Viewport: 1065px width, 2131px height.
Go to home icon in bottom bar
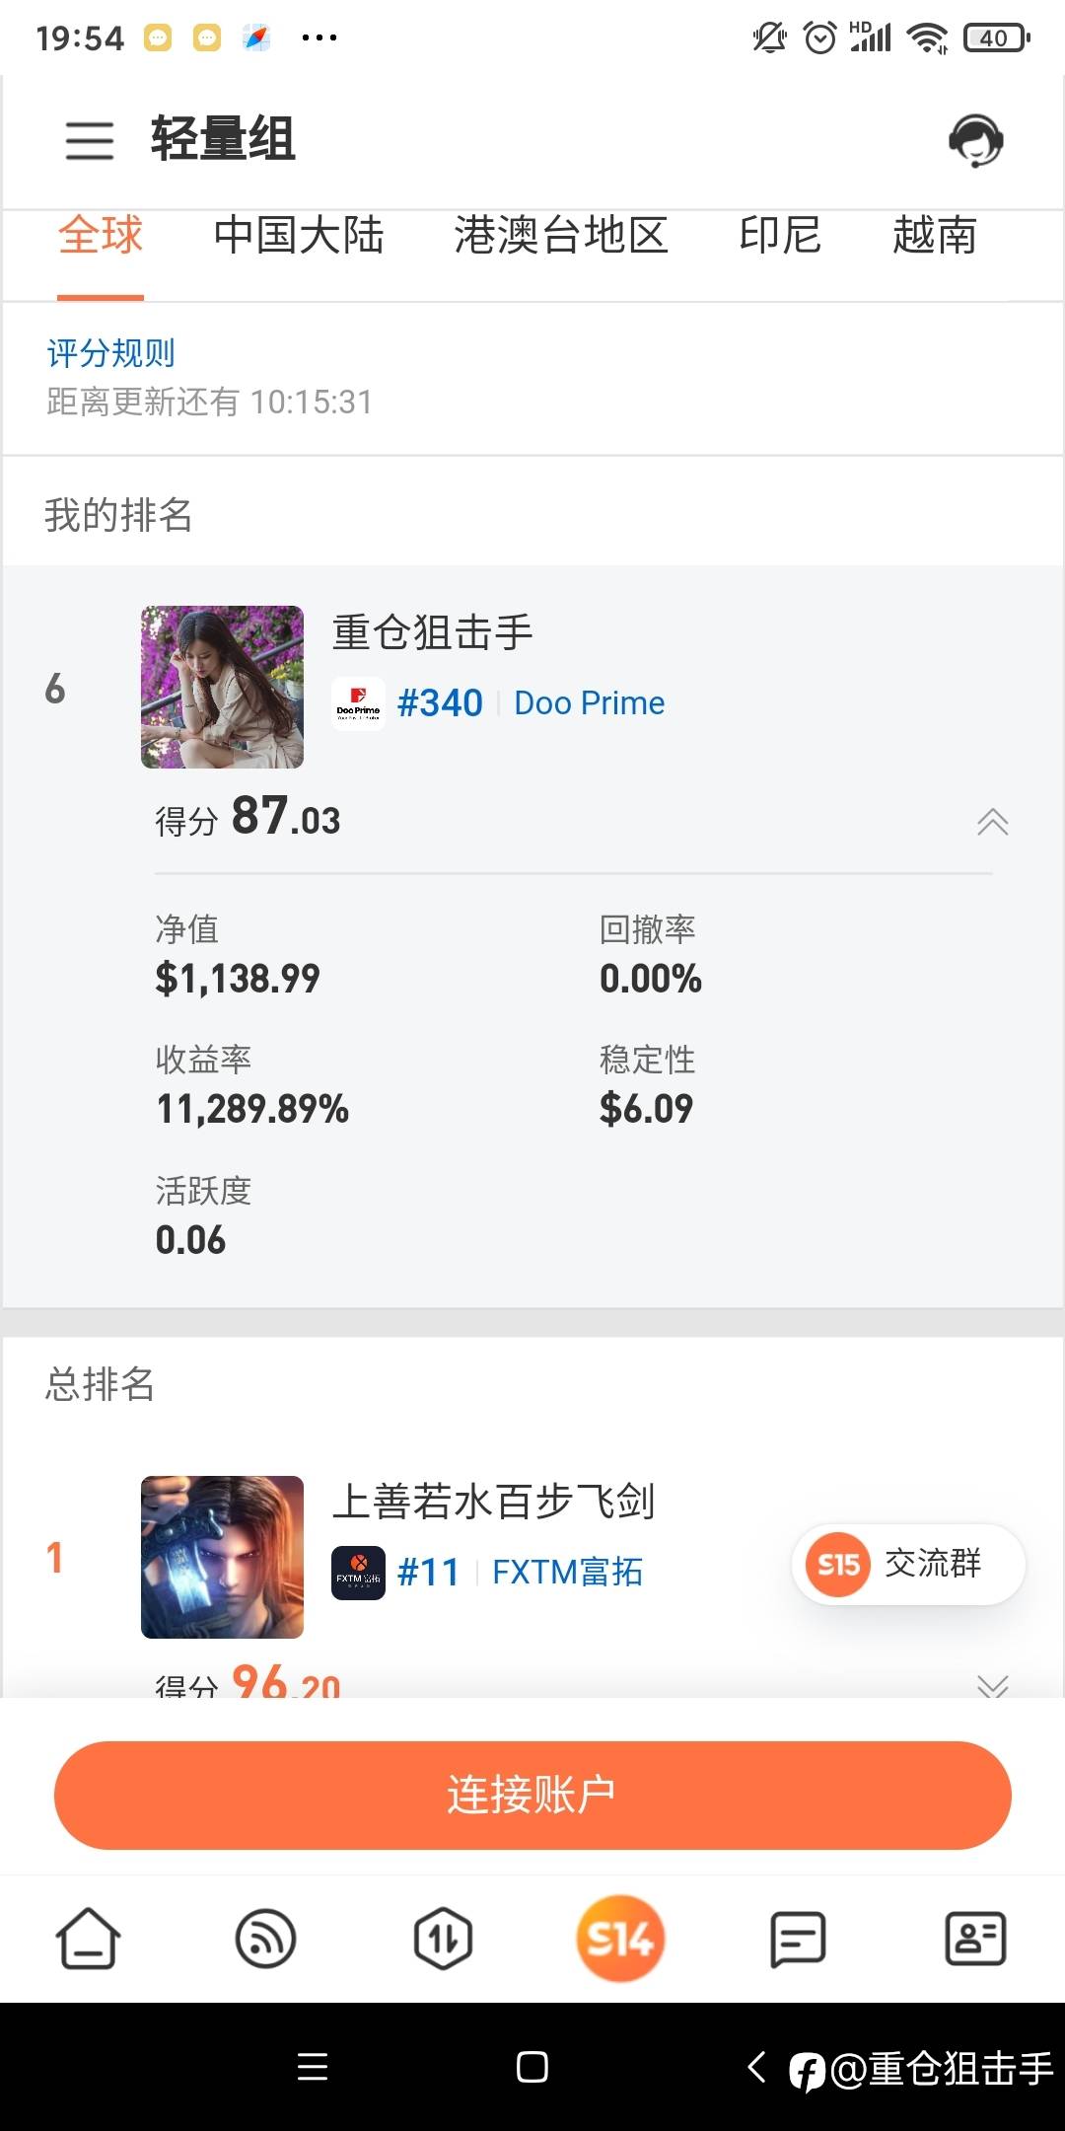pos(88,1939)
